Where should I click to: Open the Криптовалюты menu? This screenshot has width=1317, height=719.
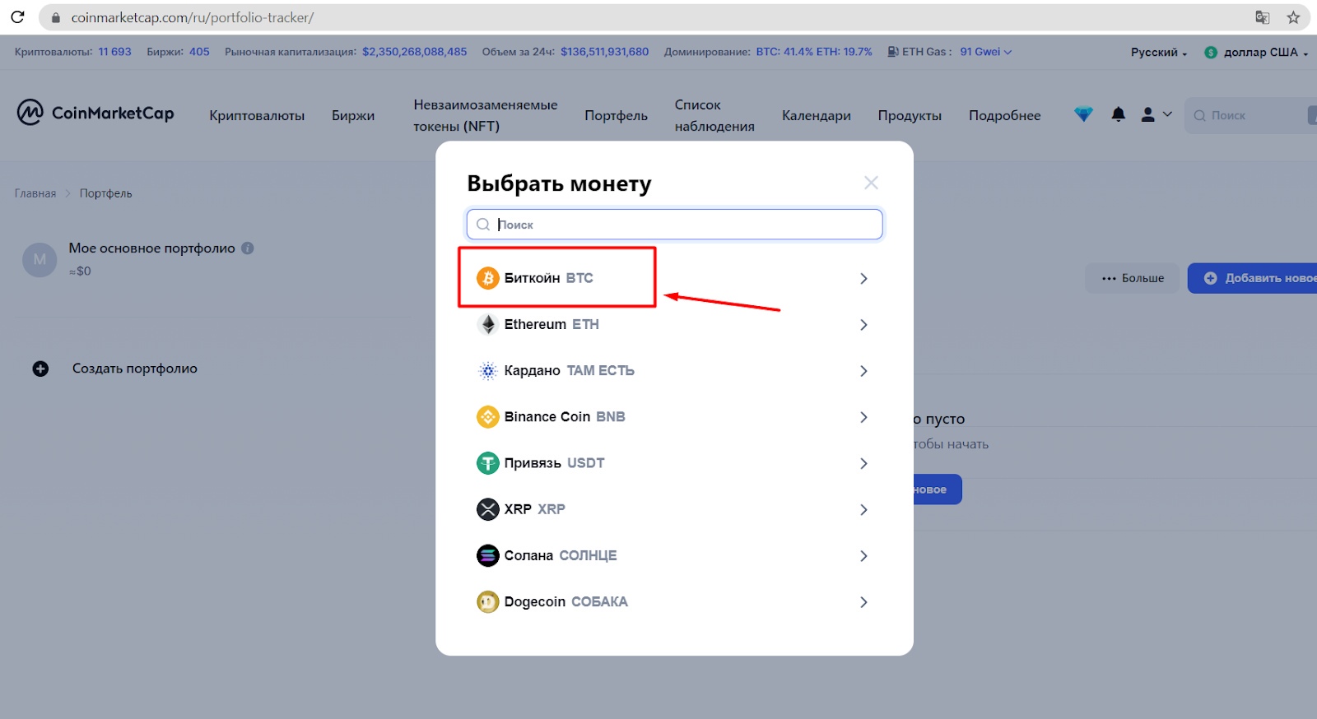coord(257,115)
